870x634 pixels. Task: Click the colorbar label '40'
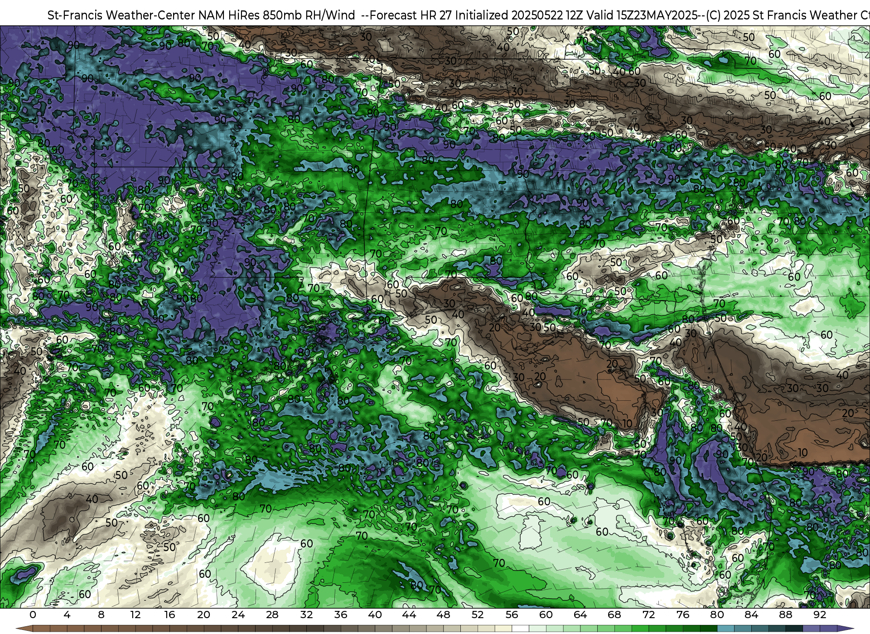375,615
